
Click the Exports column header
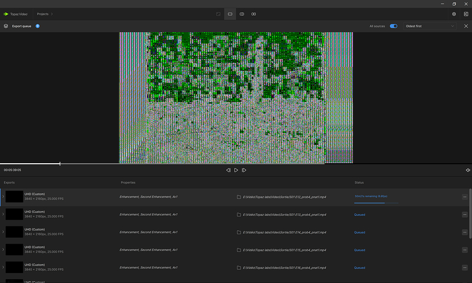(x=9, y=183)
